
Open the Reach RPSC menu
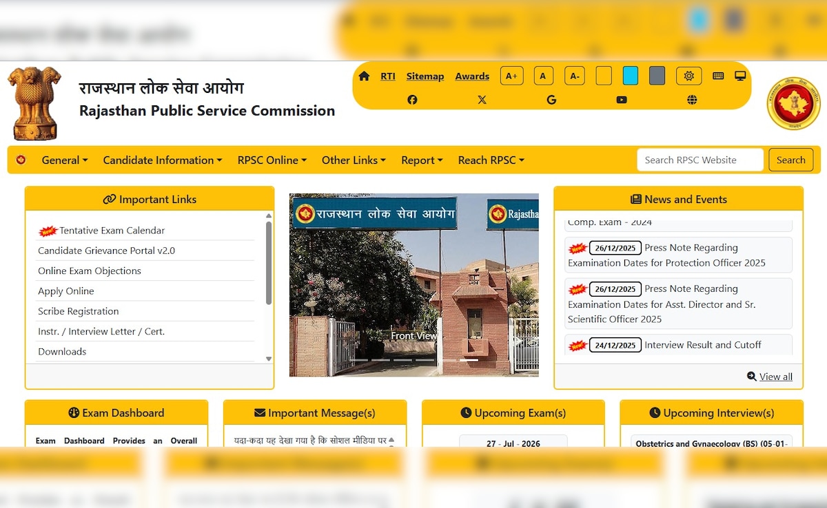[x=491, y=160]
